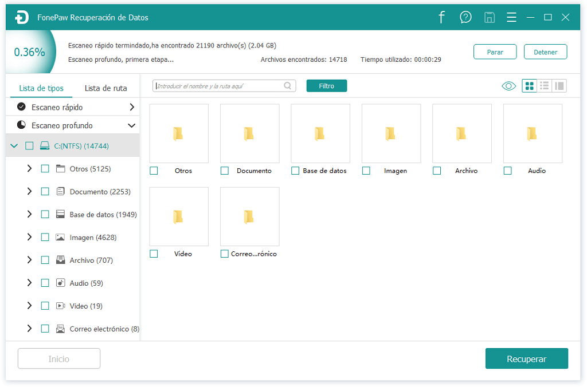Expand the Imagen (4628) node
587x387 pixels.
coord(30,237)
